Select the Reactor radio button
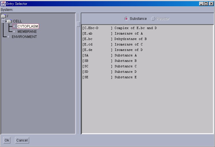Screen dimensions: 215x147 [153, 19]
